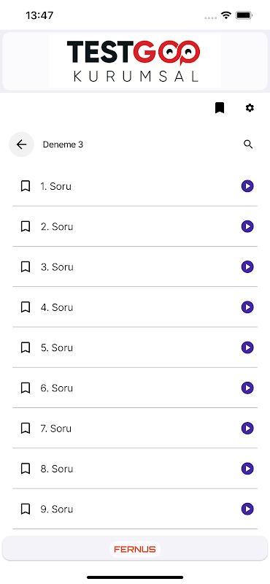Tap the FERNUS logo at the bottom
The width and height of the screenshot is (270, 584).
pyautogui.click(x=135, y=550)
